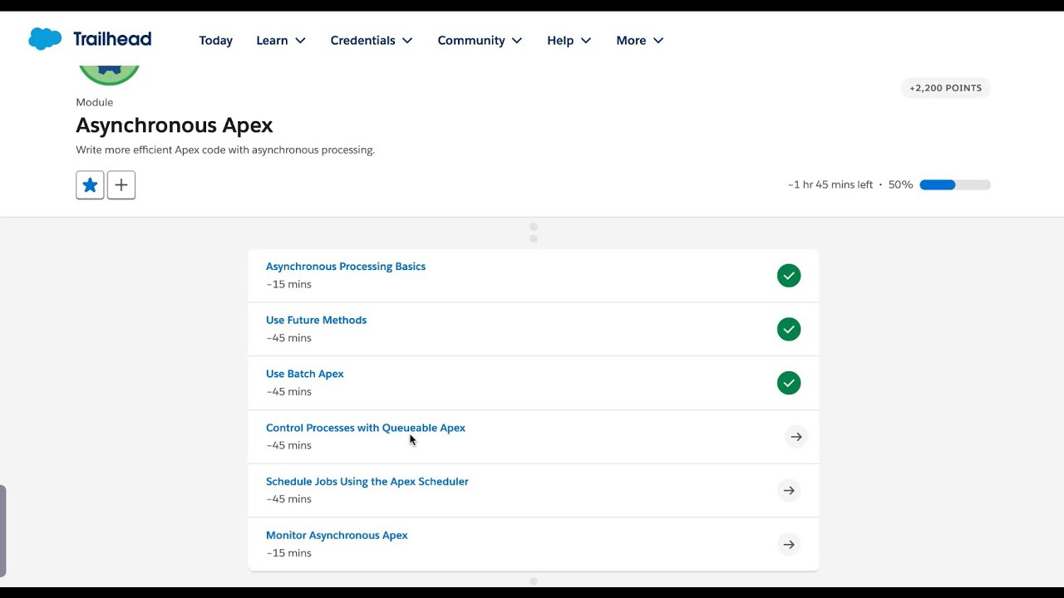Screen dimensions: 1064x598
Task: Click the Asynchronous Apex module title
Action: tap(175, 125)
